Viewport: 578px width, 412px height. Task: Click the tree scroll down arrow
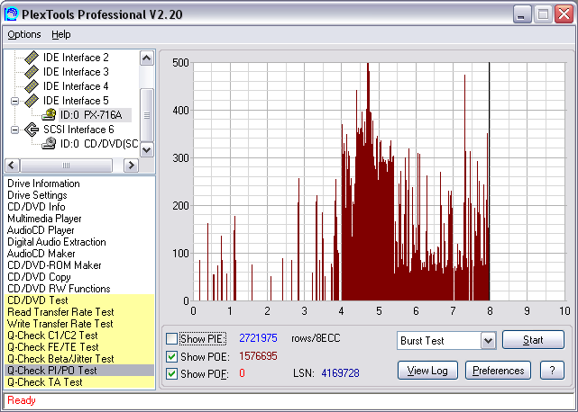coord(147,149)
